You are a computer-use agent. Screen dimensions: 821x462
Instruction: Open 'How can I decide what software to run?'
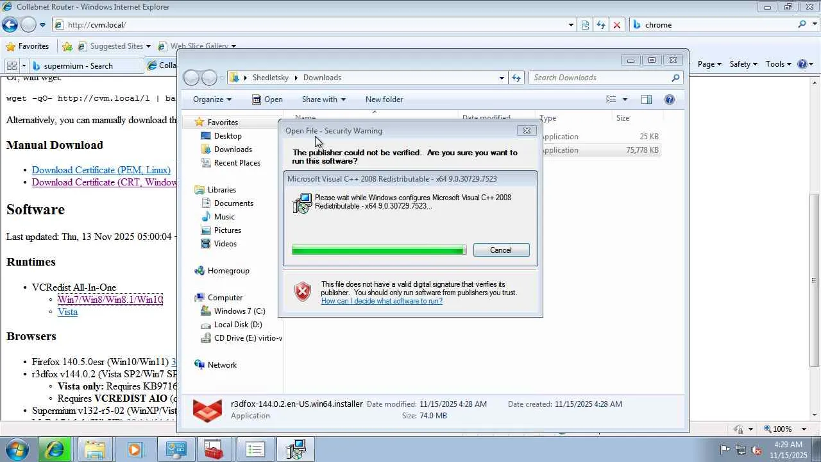[x=382, y=301]
